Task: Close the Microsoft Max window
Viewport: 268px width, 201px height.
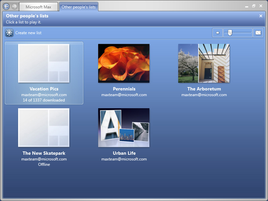Action: (261, 6)
